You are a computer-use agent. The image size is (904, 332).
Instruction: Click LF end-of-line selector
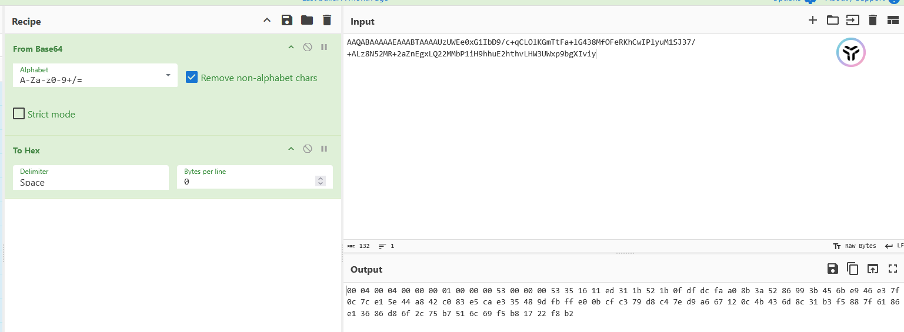(894, 246)
